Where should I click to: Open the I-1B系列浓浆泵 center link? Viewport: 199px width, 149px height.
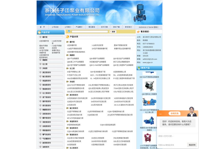point(98,45)
